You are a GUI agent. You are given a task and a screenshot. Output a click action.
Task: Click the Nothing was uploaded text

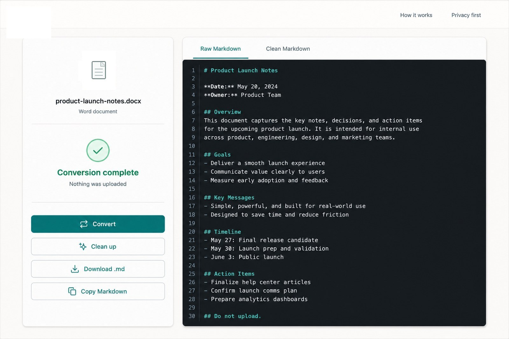pyautogui.click(x=98, y=184)
